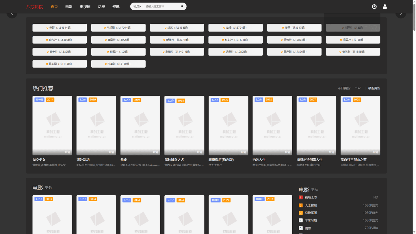Viewport: 416px width, 234px height.
Task: Open ranked item 人工智能
Action: point(311,205)
